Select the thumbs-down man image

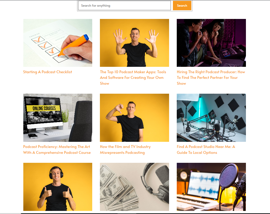(134, 118)
